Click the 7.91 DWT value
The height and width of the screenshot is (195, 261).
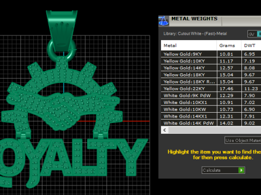pos(250,116)
